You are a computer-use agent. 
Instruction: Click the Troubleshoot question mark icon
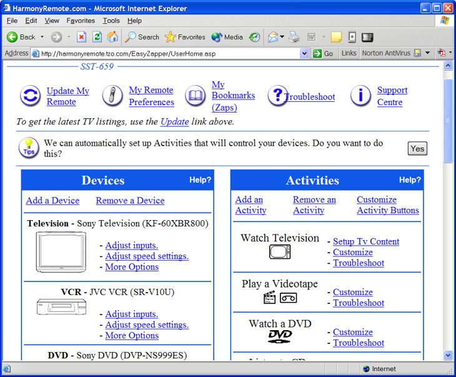pos(277,96)
